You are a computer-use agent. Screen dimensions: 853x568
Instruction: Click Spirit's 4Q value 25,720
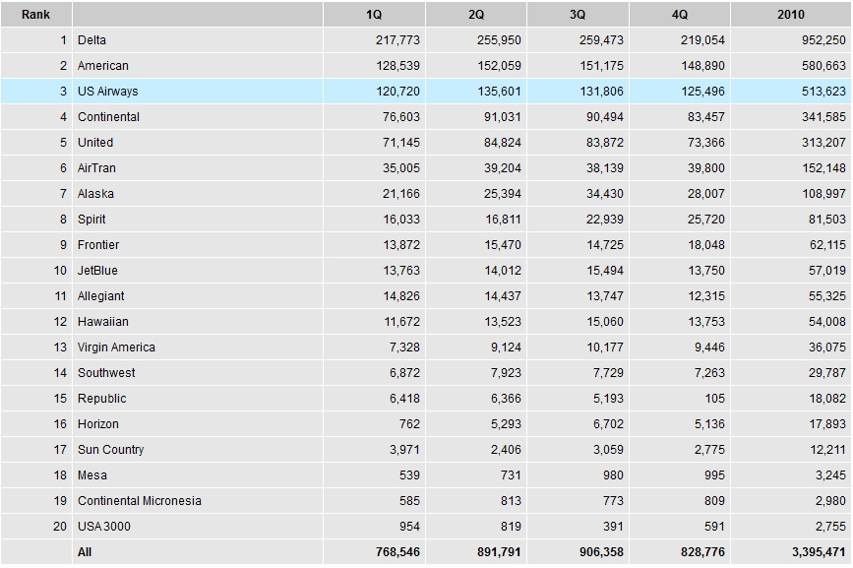point(706,220)
